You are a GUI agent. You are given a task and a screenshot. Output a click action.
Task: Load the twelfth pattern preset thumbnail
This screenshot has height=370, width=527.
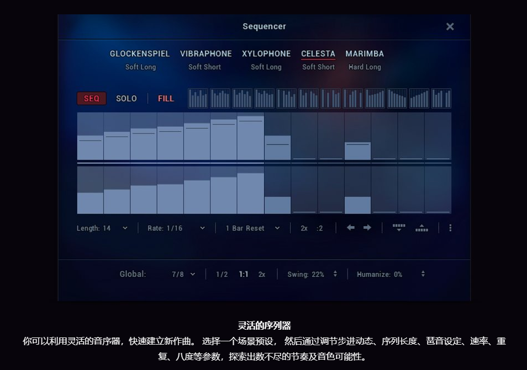pos(441,98)
